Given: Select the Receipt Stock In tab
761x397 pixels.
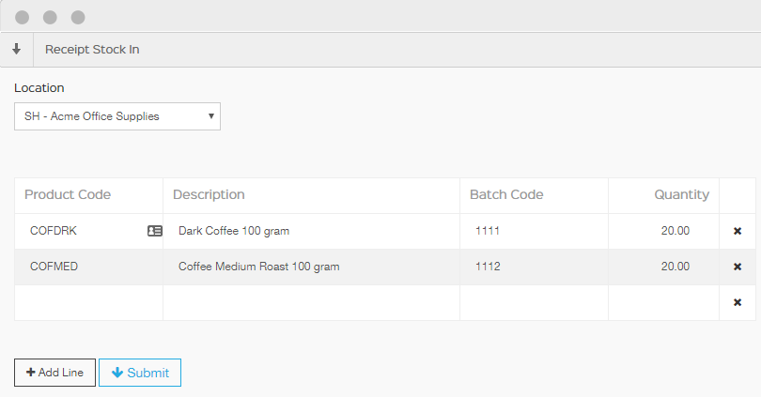Looking at the screenshot, I should (x=92, y=49).
